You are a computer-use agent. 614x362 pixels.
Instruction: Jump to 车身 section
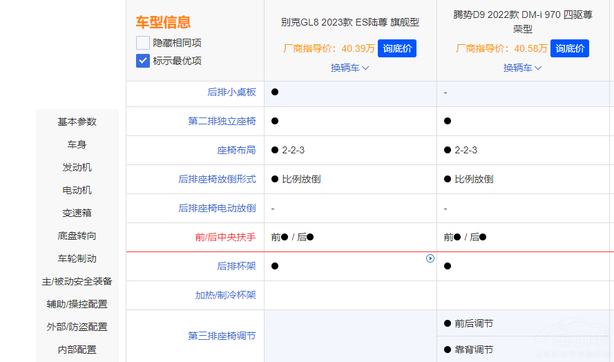[77, 144]
